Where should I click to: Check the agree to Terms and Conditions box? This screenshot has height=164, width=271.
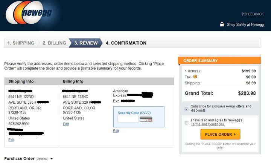tap(186, 123)
